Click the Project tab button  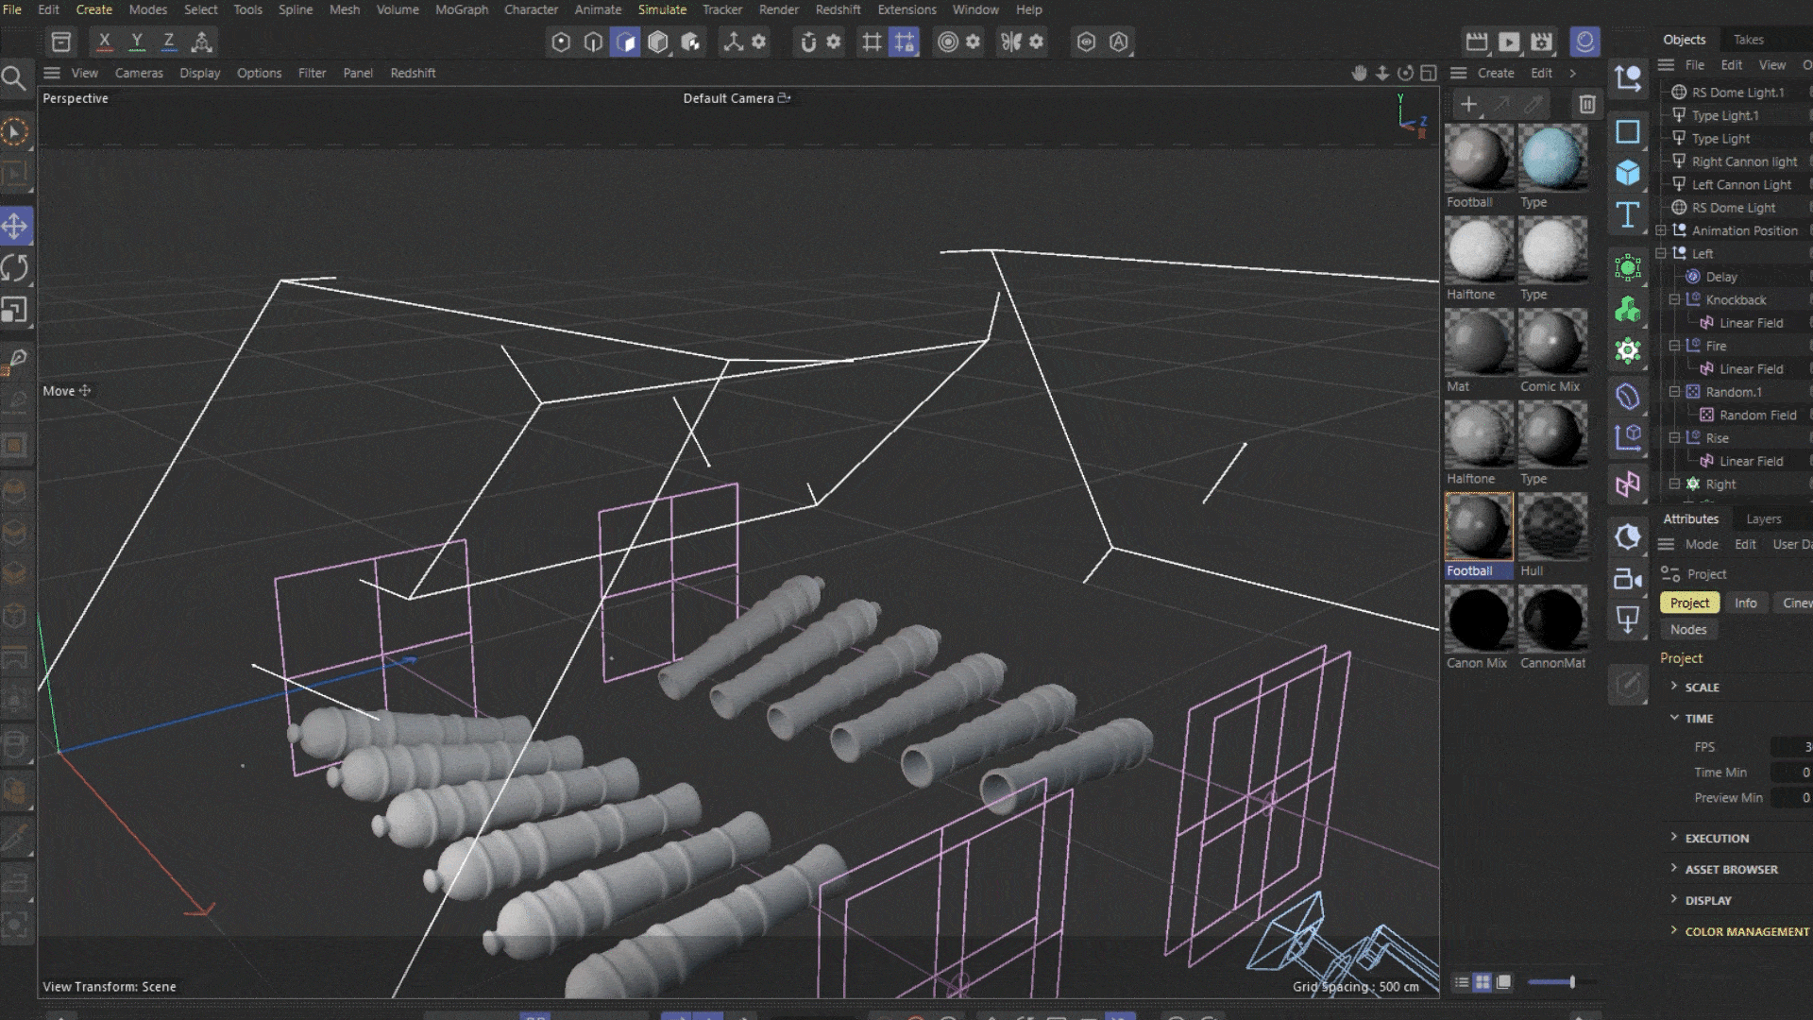pyautogui.click(x=1689, y=603)
